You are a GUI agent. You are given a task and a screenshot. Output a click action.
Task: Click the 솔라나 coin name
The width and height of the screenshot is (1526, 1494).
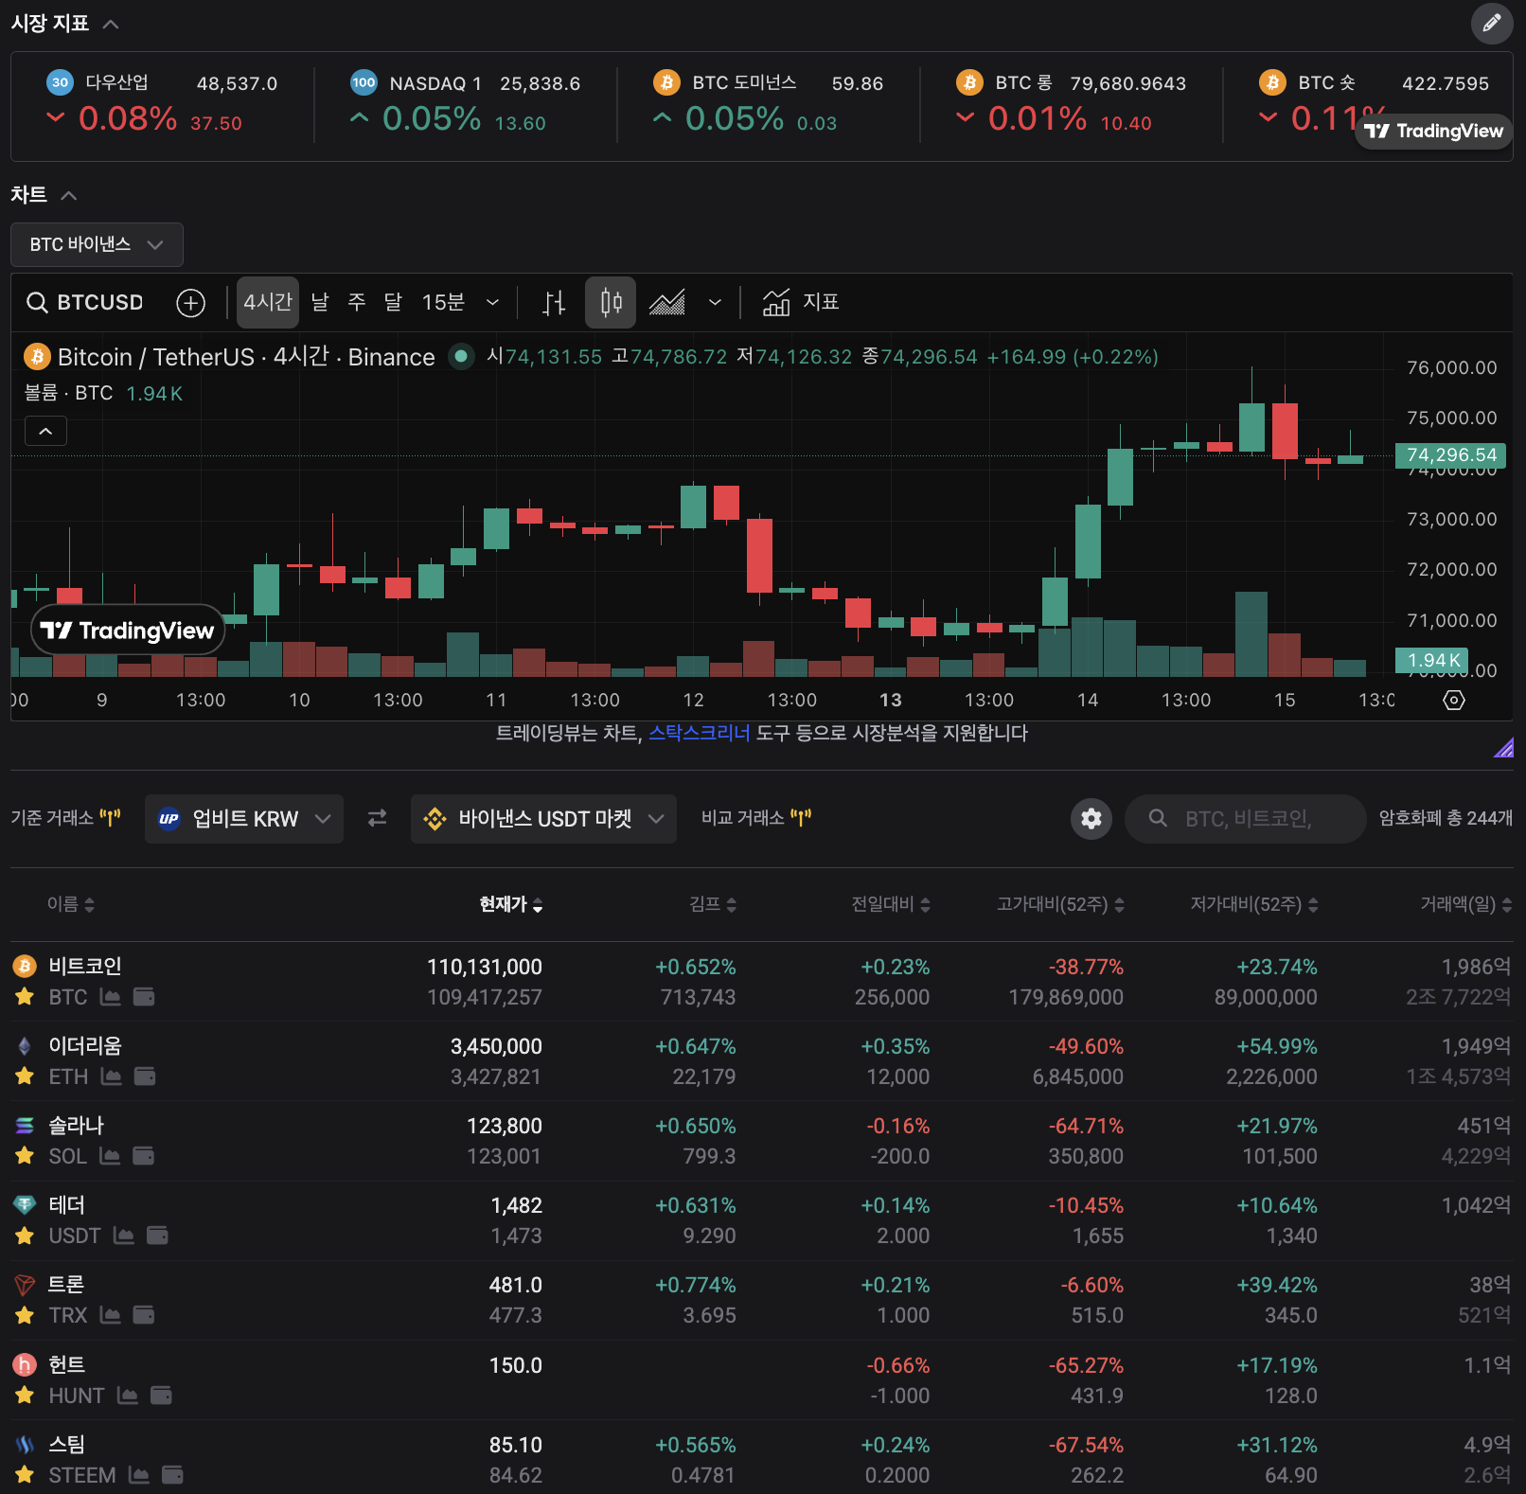click(76, 1125)
